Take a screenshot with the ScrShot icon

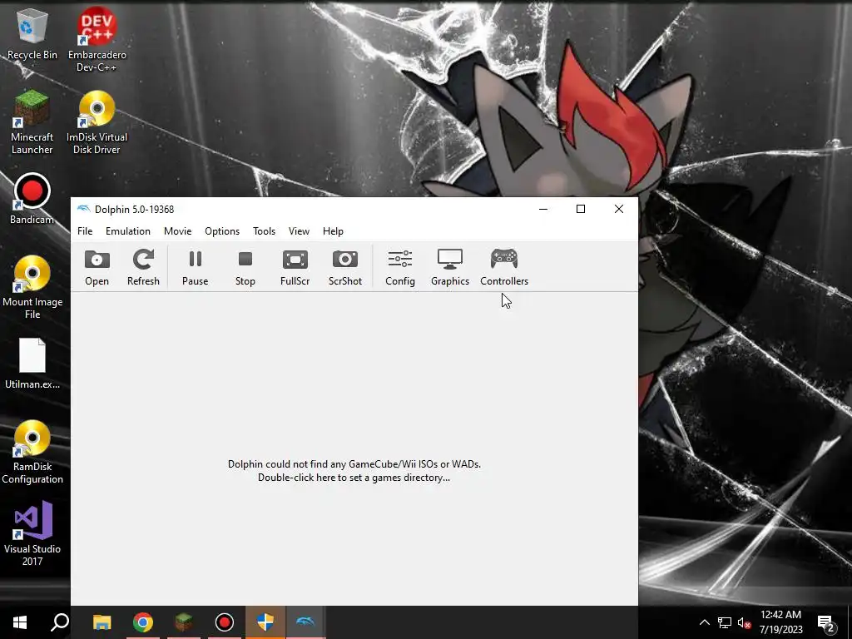tap(345, 267)
